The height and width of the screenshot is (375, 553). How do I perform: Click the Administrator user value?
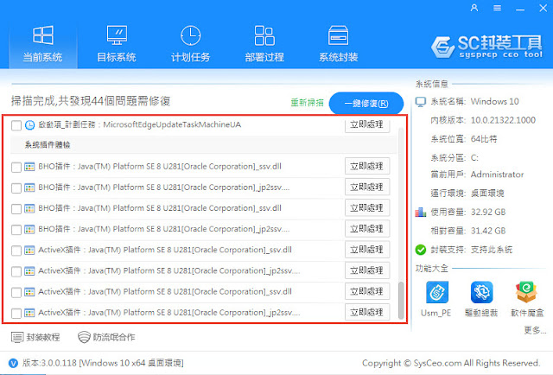[498, 175]
